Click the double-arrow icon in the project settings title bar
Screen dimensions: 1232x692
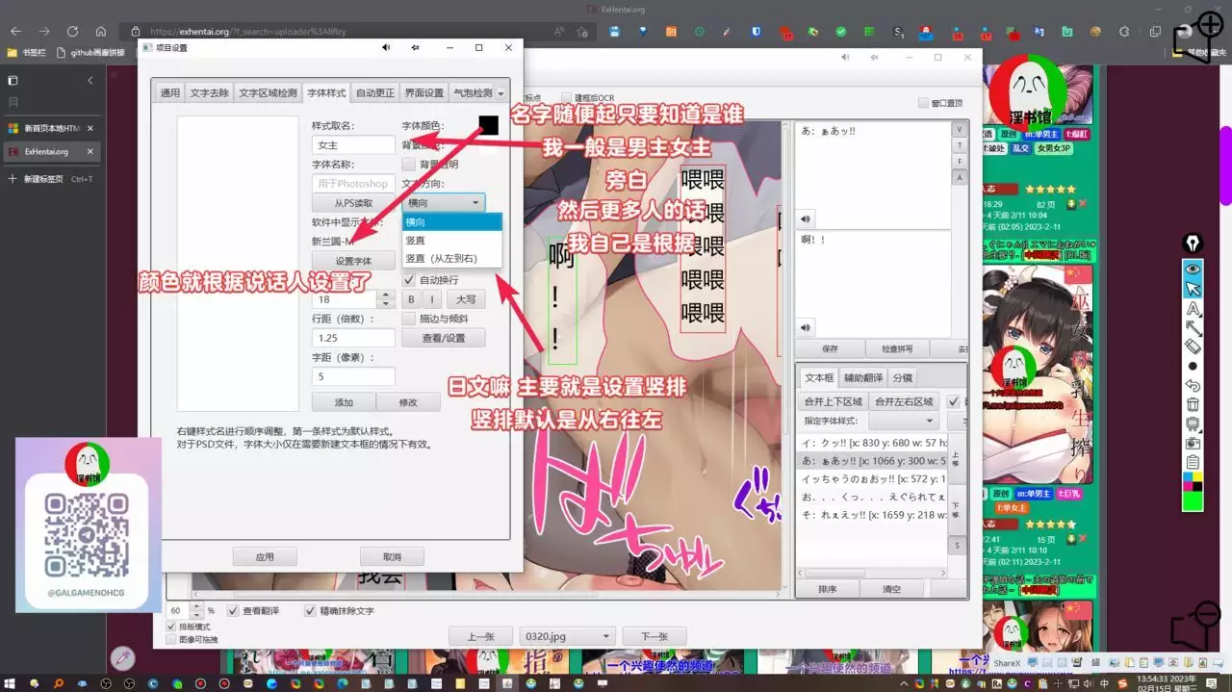416,47
